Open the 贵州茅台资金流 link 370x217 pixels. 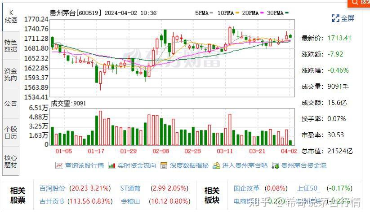304,165
